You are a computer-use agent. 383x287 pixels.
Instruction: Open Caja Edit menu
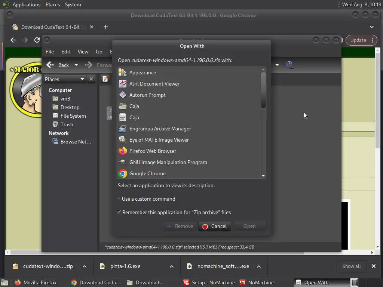[x=66, y=52]
